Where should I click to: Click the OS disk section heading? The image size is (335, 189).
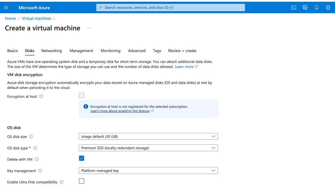click(x=14, y=128)
